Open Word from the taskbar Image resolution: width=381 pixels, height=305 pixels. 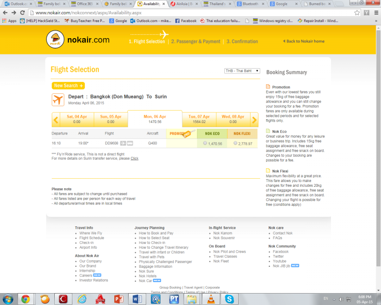click(x=137, y=299)
